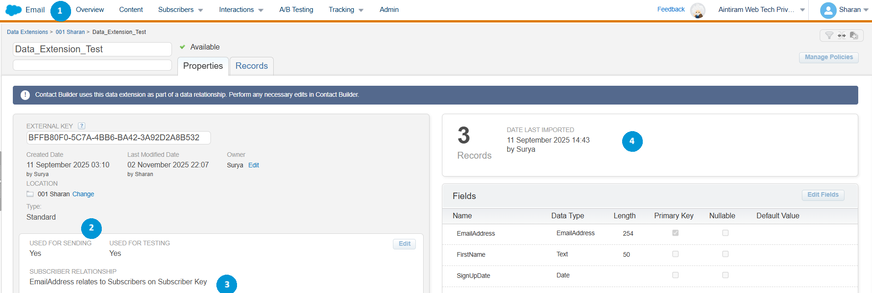872x293 pixels.
Task: Click the Salesforce cloud logo
Action: click(13, 10)
